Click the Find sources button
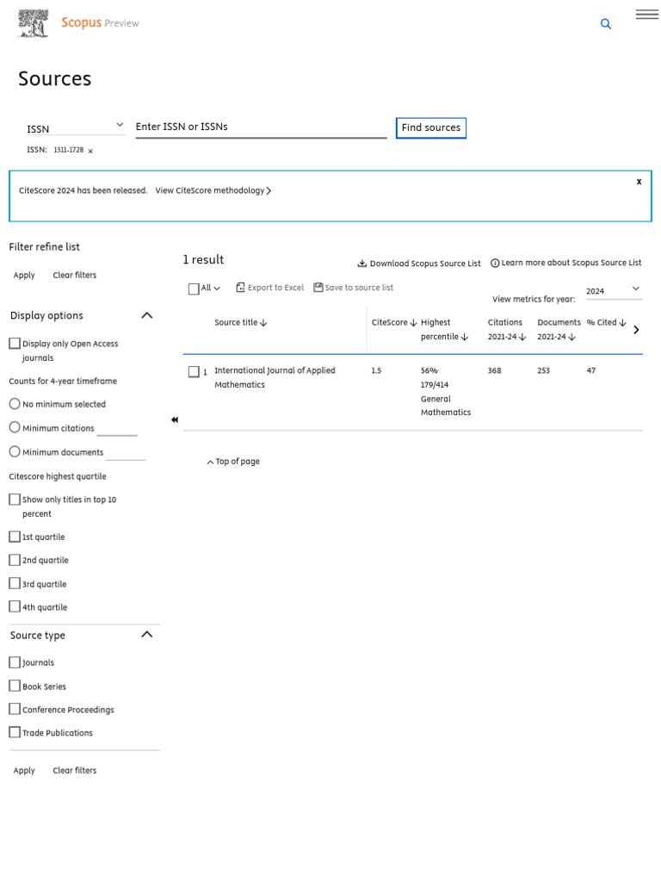Viewport: 661px width, 882px height. 431,127
